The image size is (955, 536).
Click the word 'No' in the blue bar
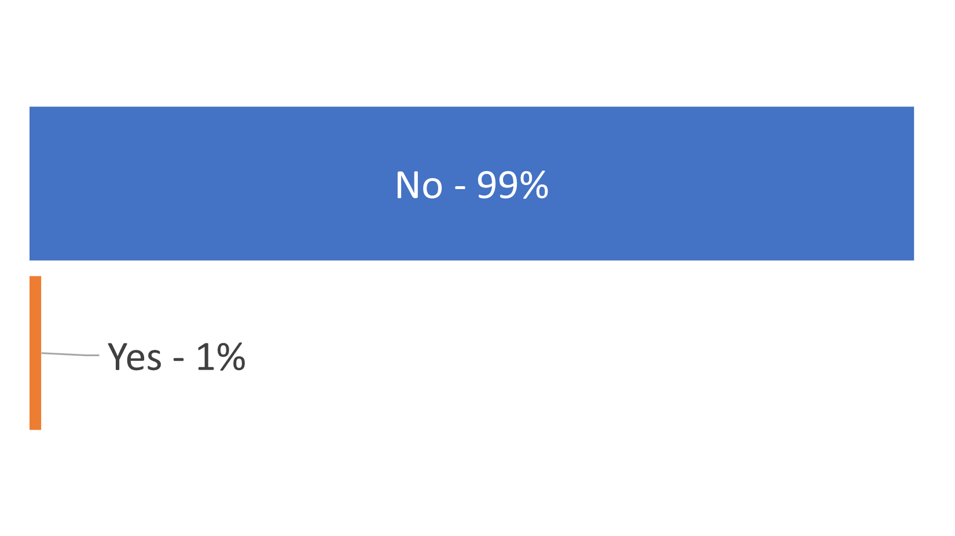point(419,186)
